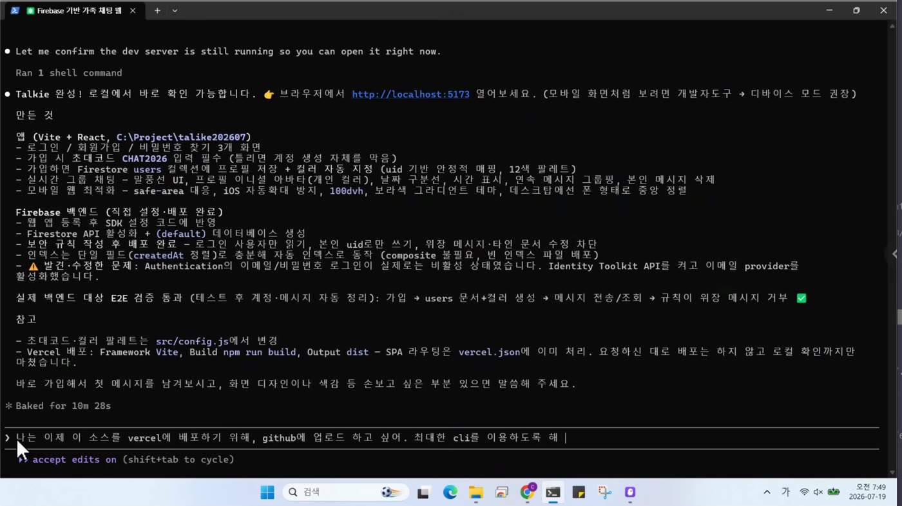The width and height of the screenshot is (902, 506).
Task: Click the 'accept edits on' mode indicator
Action: click(x=74, y=460)
